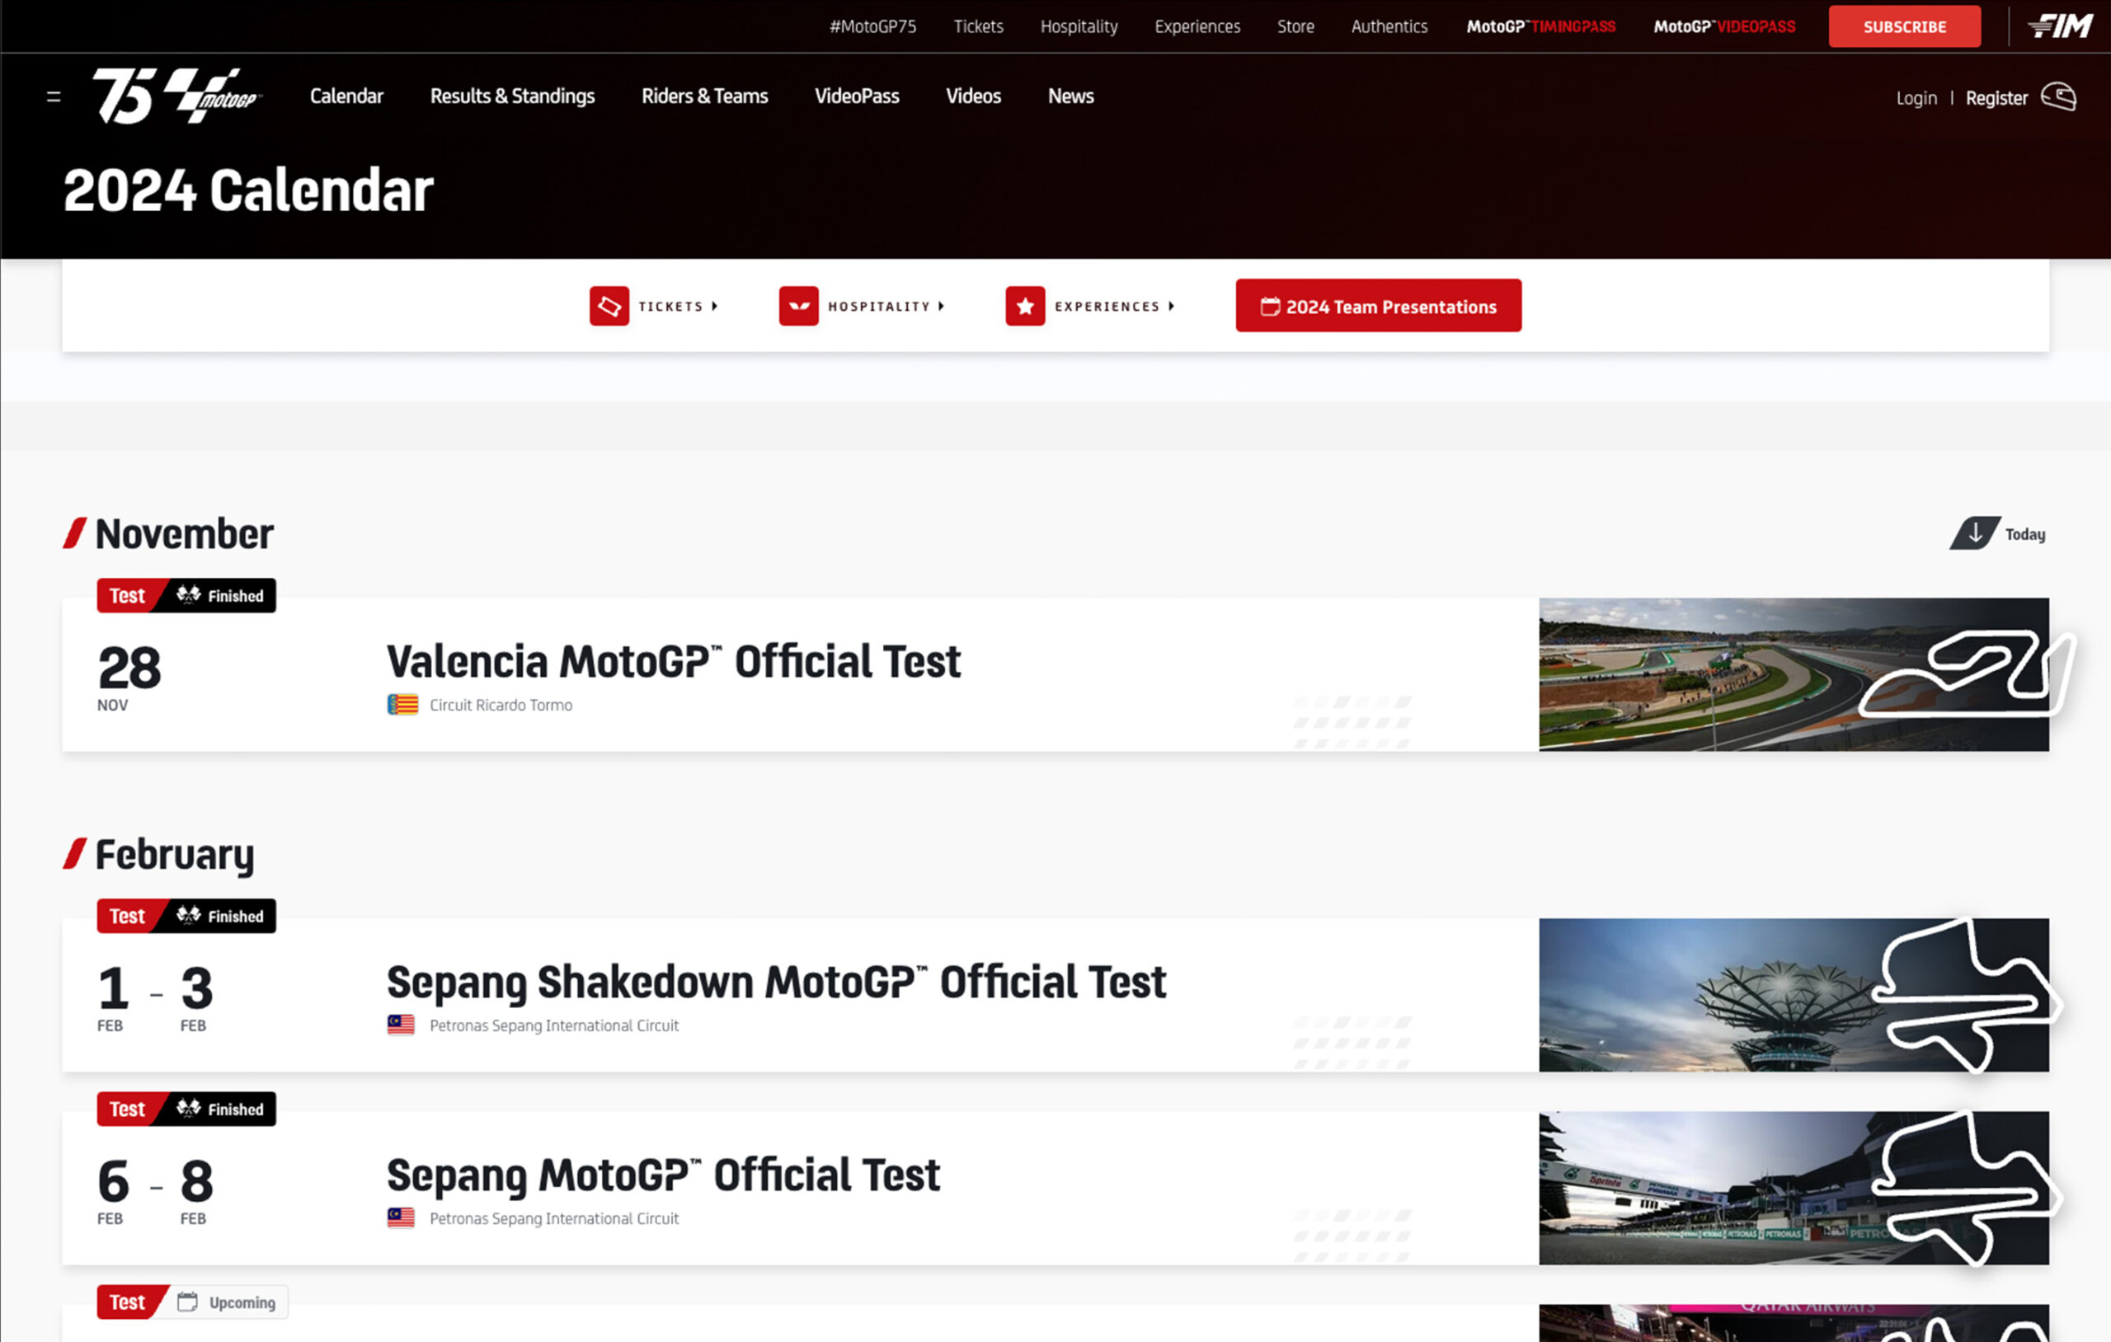The image size is (2111, 1342).
Task: Click the '1 - 3 FEB' date
Action: click(155, 998)
